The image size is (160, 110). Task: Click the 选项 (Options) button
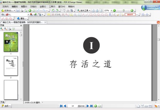click(6, 106)
